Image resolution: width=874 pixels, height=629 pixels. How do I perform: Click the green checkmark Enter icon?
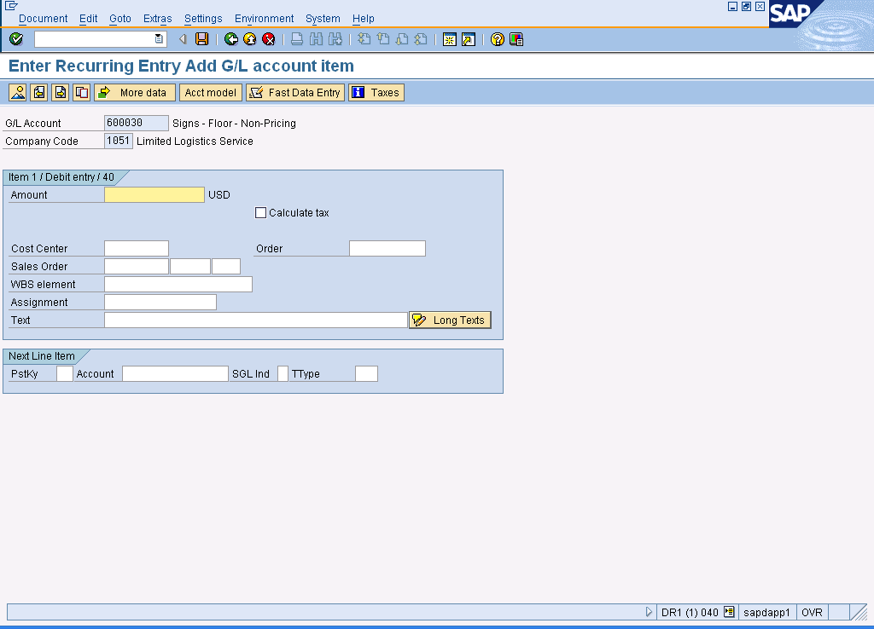(16, 39)
